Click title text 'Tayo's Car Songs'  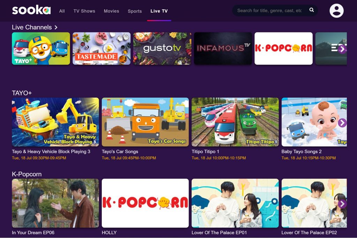[120, 152]
